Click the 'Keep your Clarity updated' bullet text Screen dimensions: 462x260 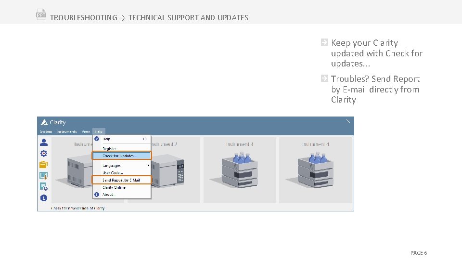376,53
